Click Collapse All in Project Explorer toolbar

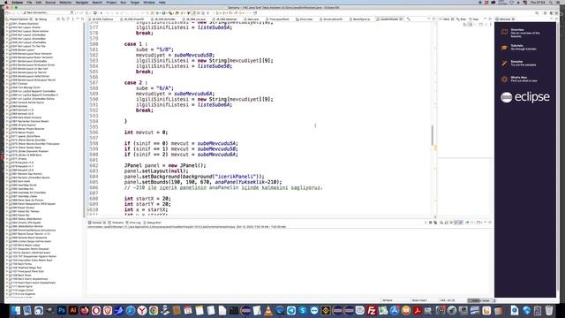point(59,19)
